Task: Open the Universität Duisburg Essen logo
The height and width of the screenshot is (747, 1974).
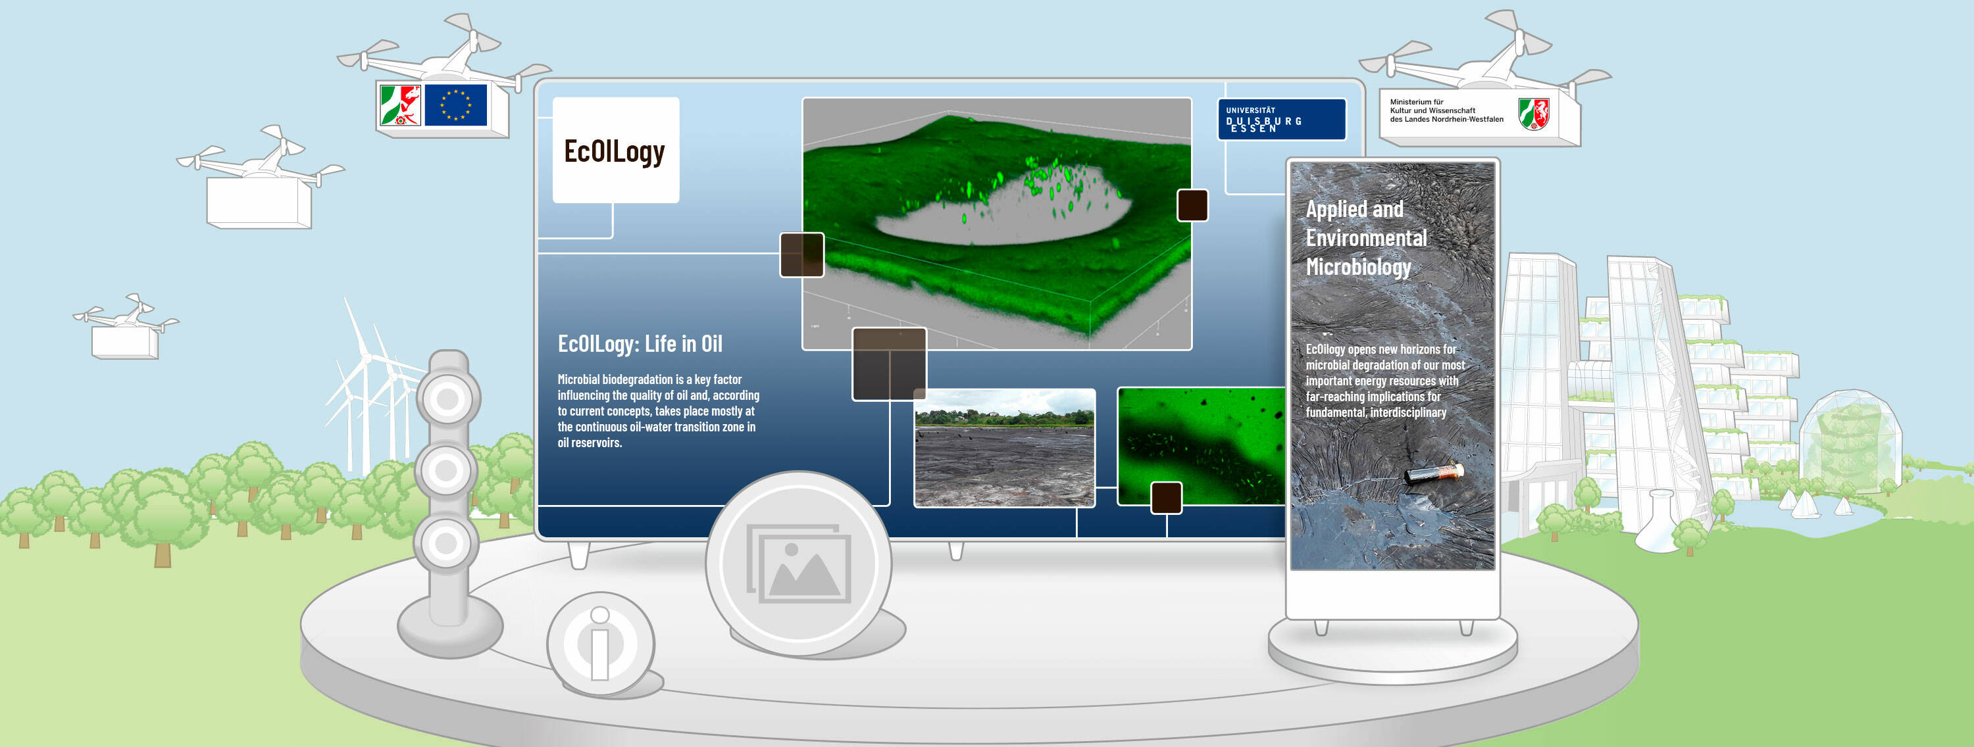Action: 1281,120
